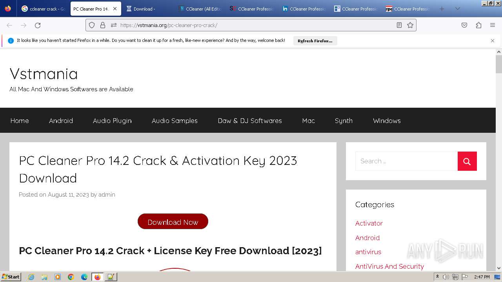Click the address bar URL field

(251, 25)
